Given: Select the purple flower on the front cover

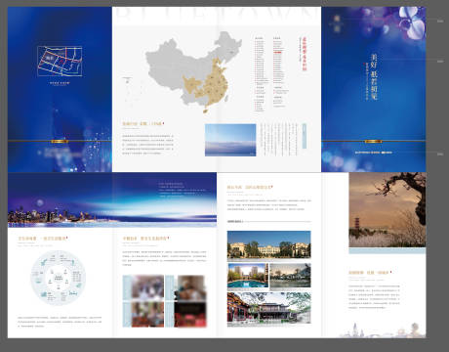Looking at the screenshot, I should 411,22.
